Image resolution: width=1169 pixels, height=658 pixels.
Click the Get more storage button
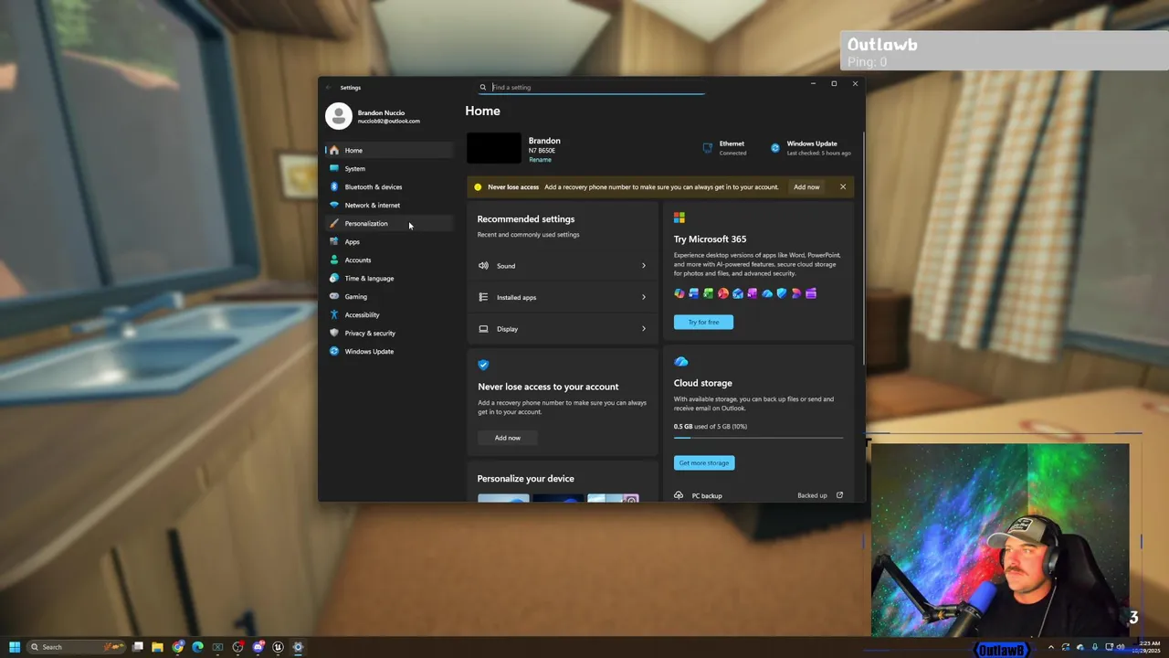pos(704,462)
